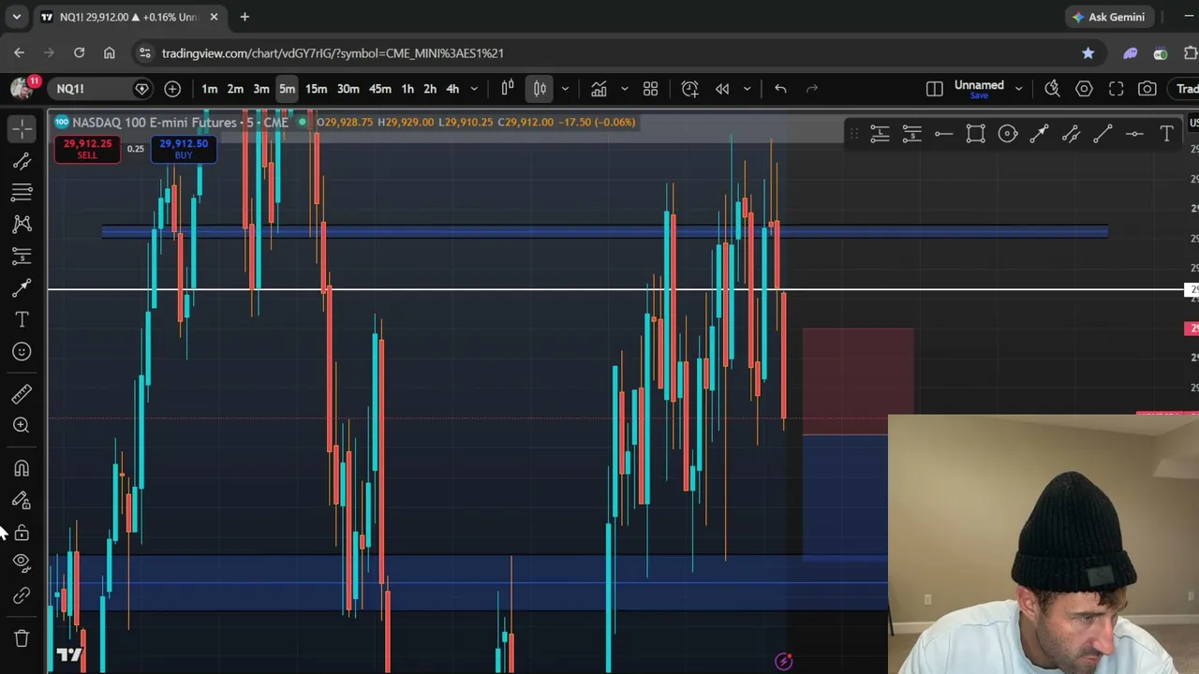Click the add symbol to compare plus button
This screenshot has height=674, width=1199.
(172, 89)
